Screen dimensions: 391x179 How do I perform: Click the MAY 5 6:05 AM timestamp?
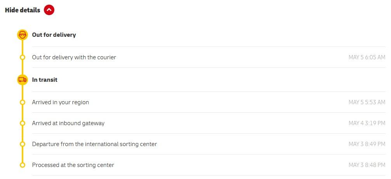pyautogui.click(x=367, y=57)
